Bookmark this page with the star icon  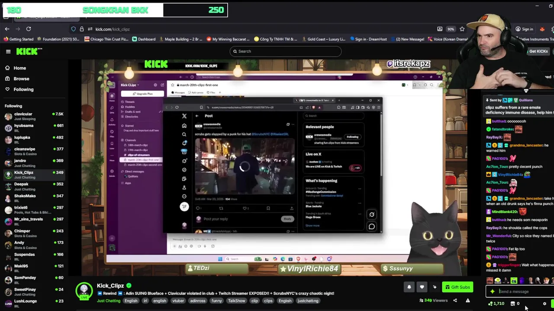[462, 29]
